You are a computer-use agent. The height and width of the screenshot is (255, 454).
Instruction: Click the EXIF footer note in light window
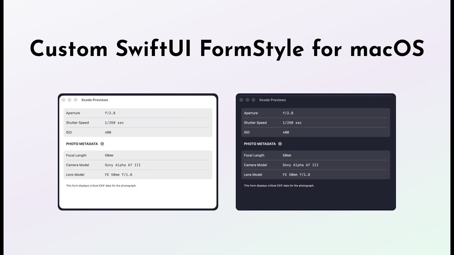[x=101, y=186]
